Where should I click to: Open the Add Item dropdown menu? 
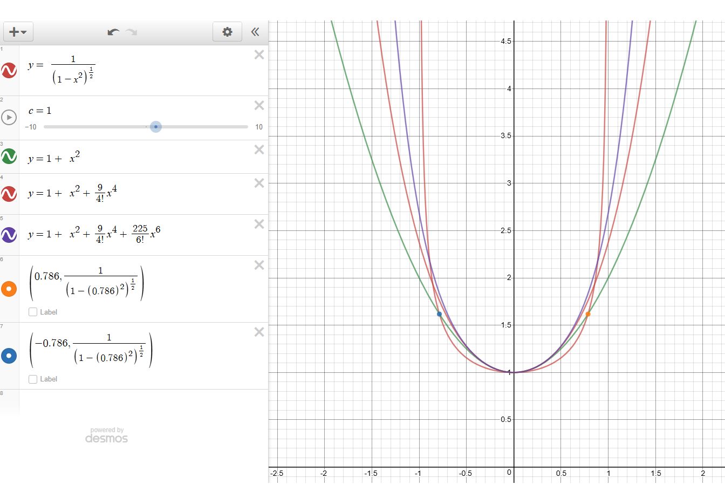(x=18, y=32)
